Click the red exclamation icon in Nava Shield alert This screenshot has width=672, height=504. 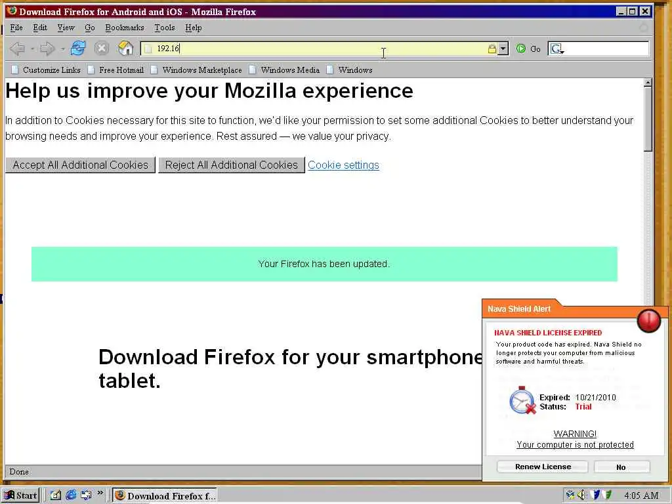point(648,320)
